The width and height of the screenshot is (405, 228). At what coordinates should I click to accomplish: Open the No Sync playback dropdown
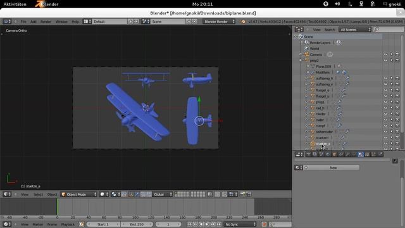coord(240,224)
